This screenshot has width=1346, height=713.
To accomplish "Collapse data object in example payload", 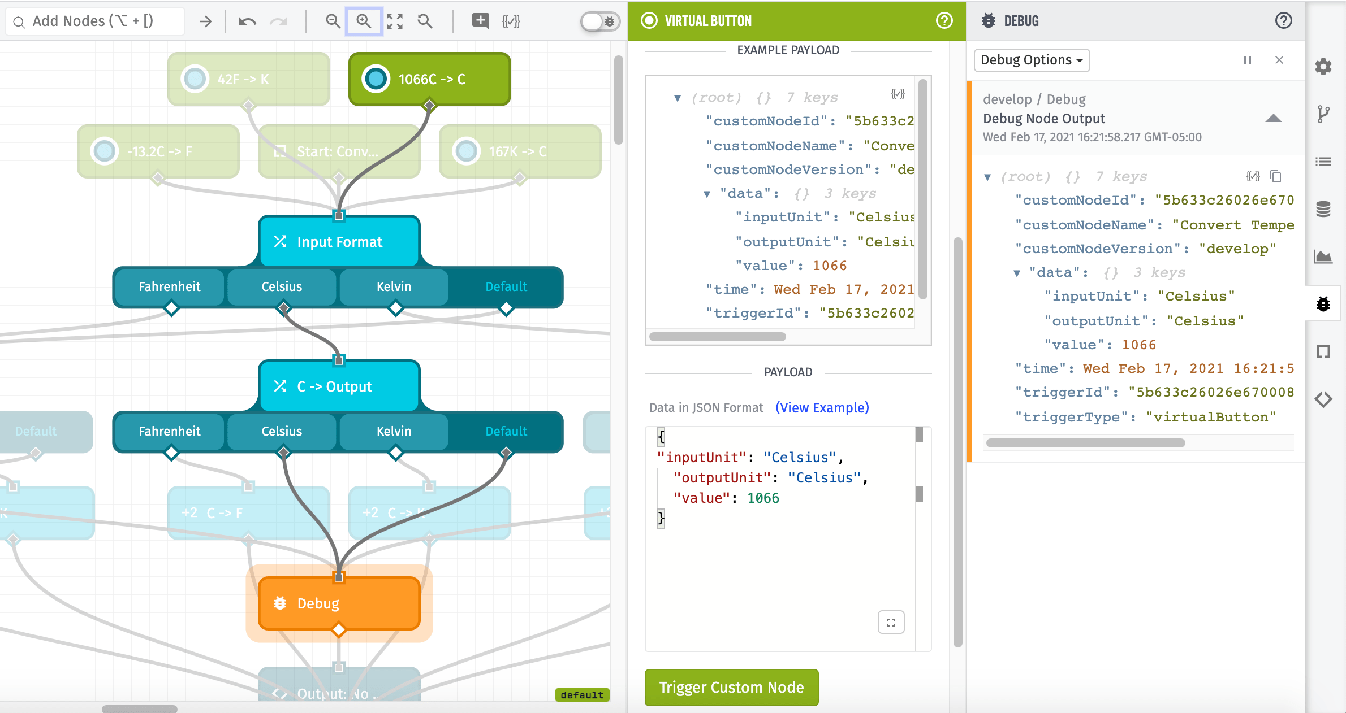I will pos(707,194).
